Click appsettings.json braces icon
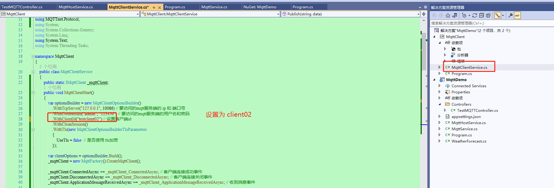This screenshot has width=554, height=188. tap(448, 116)
